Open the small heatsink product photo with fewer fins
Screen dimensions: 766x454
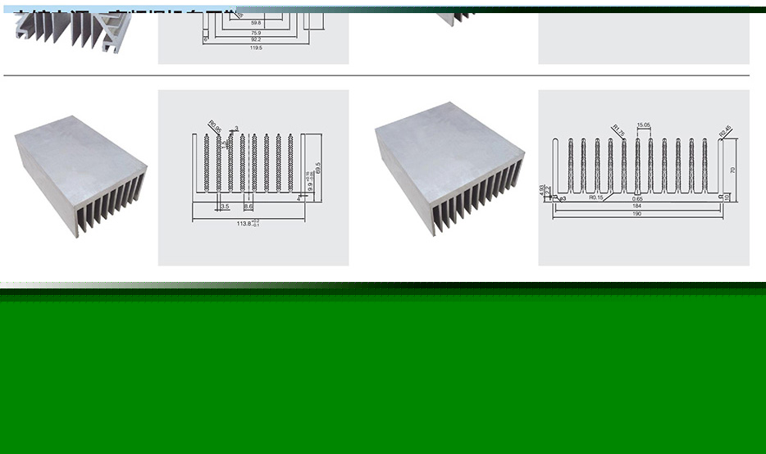pyautogui.click(x=80, y=177)
